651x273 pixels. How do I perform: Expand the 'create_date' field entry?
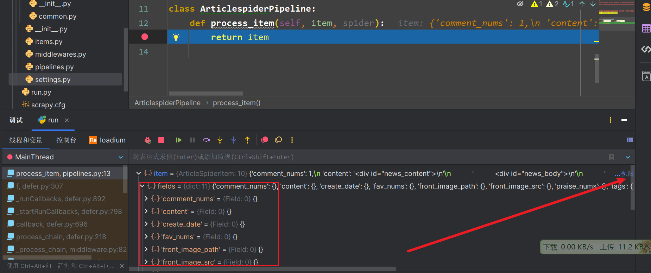[146, 224]
